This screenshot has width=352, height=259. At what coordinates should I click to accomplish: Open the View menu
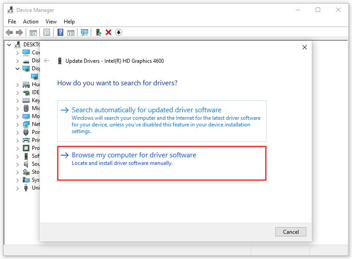pyautogui.click(x=51, y=22)
